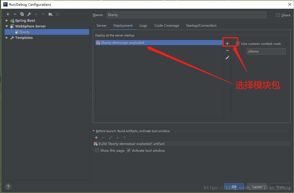Select Build 'liberty-demo:war exploded' artifact task
The width and height of the screenshot is (294, 193).
[192, 144]
